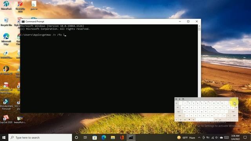Screen dimensions: 251x141
Task: Open File Explorer from the taskbar
Action: point(113,137)
